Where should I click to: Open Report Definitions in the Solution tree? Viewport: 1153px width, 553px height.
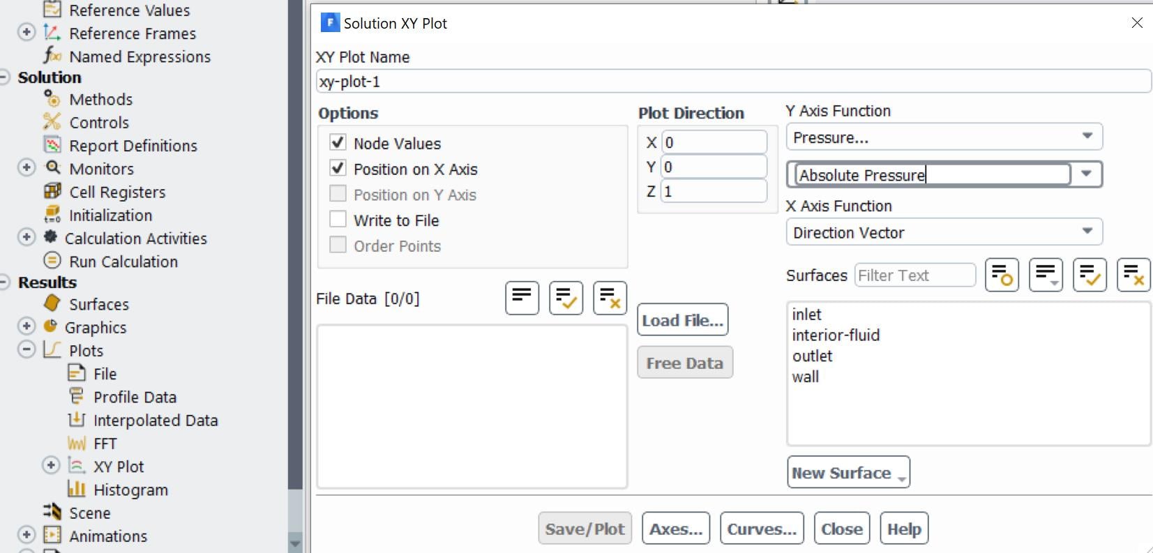(x=133, y=146)
